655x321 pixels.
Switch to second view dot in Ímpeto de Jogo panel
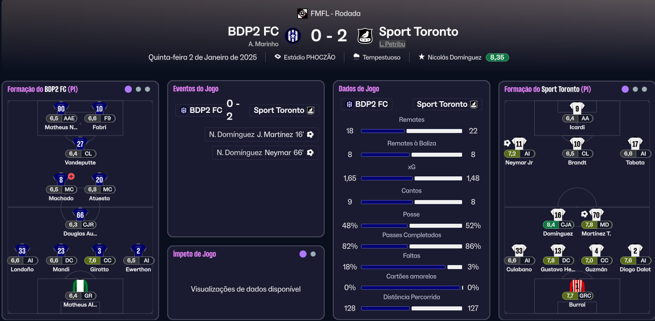click(313, 254)
